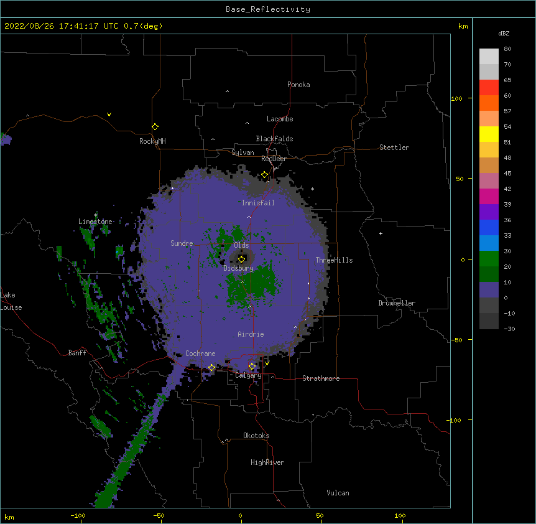Click the dBZ legend heading
This screenshot has height=524, width=536.
point(504,34)
